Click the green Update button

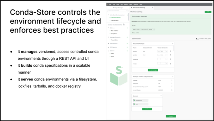[171, 116]
